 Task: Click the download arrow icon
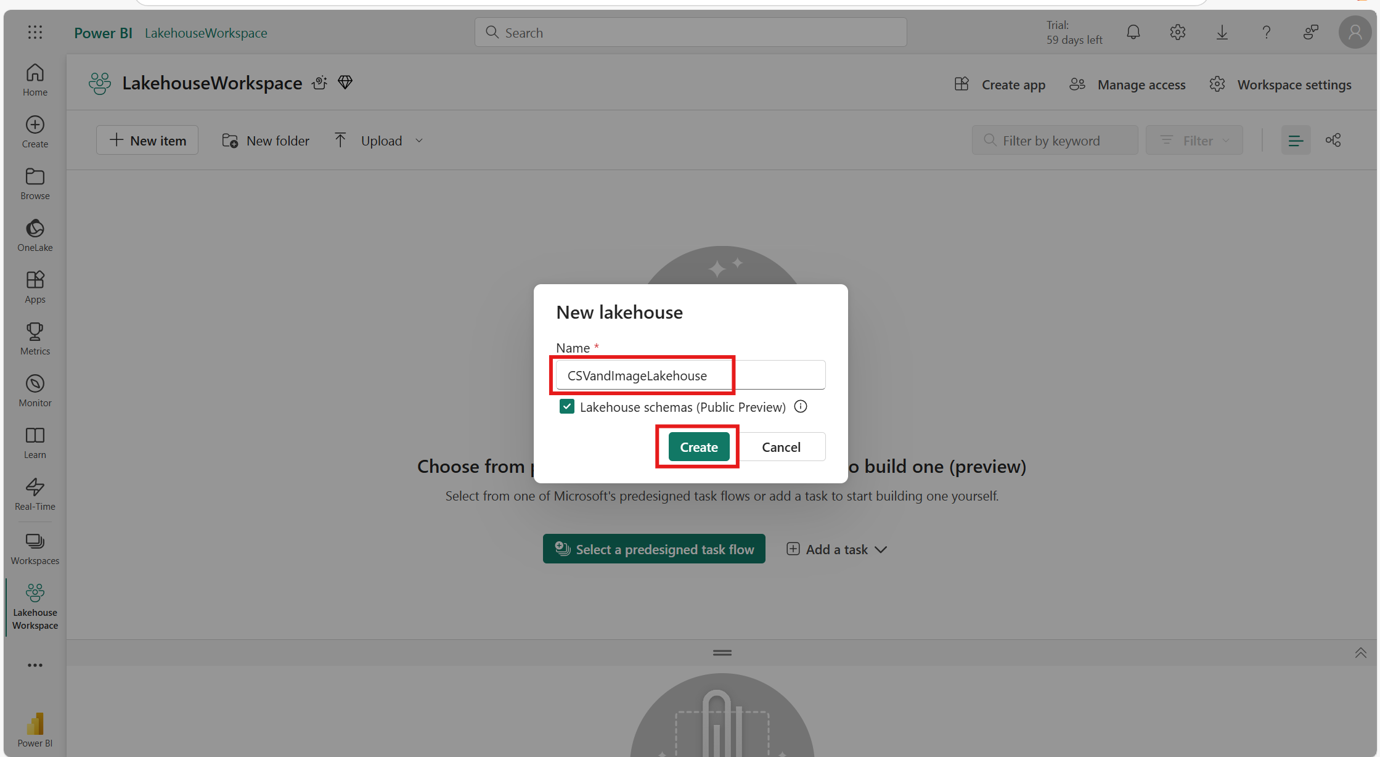pos(1222,32)
